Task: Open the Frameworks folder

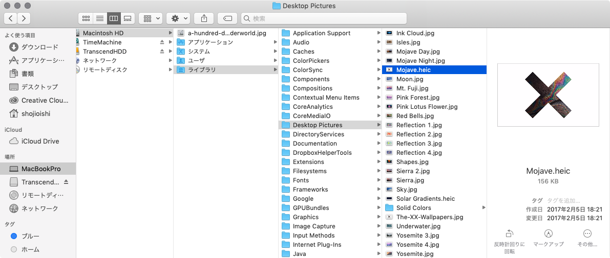Action: pyautogui.click(x=330, y=190)
